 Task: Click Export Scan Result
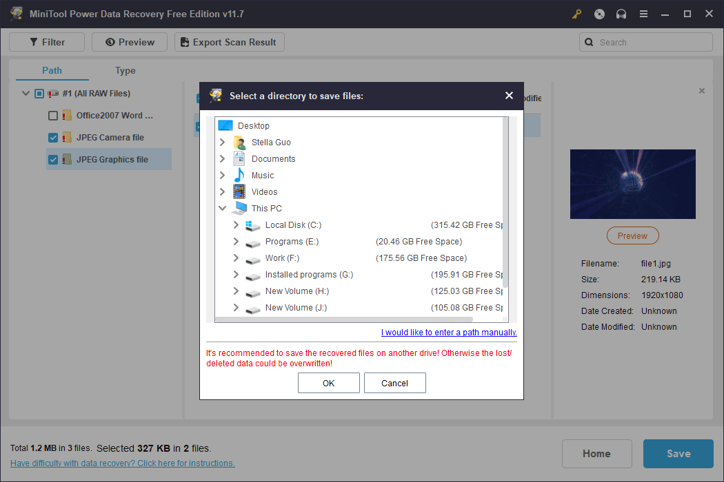tap(230, 42)
